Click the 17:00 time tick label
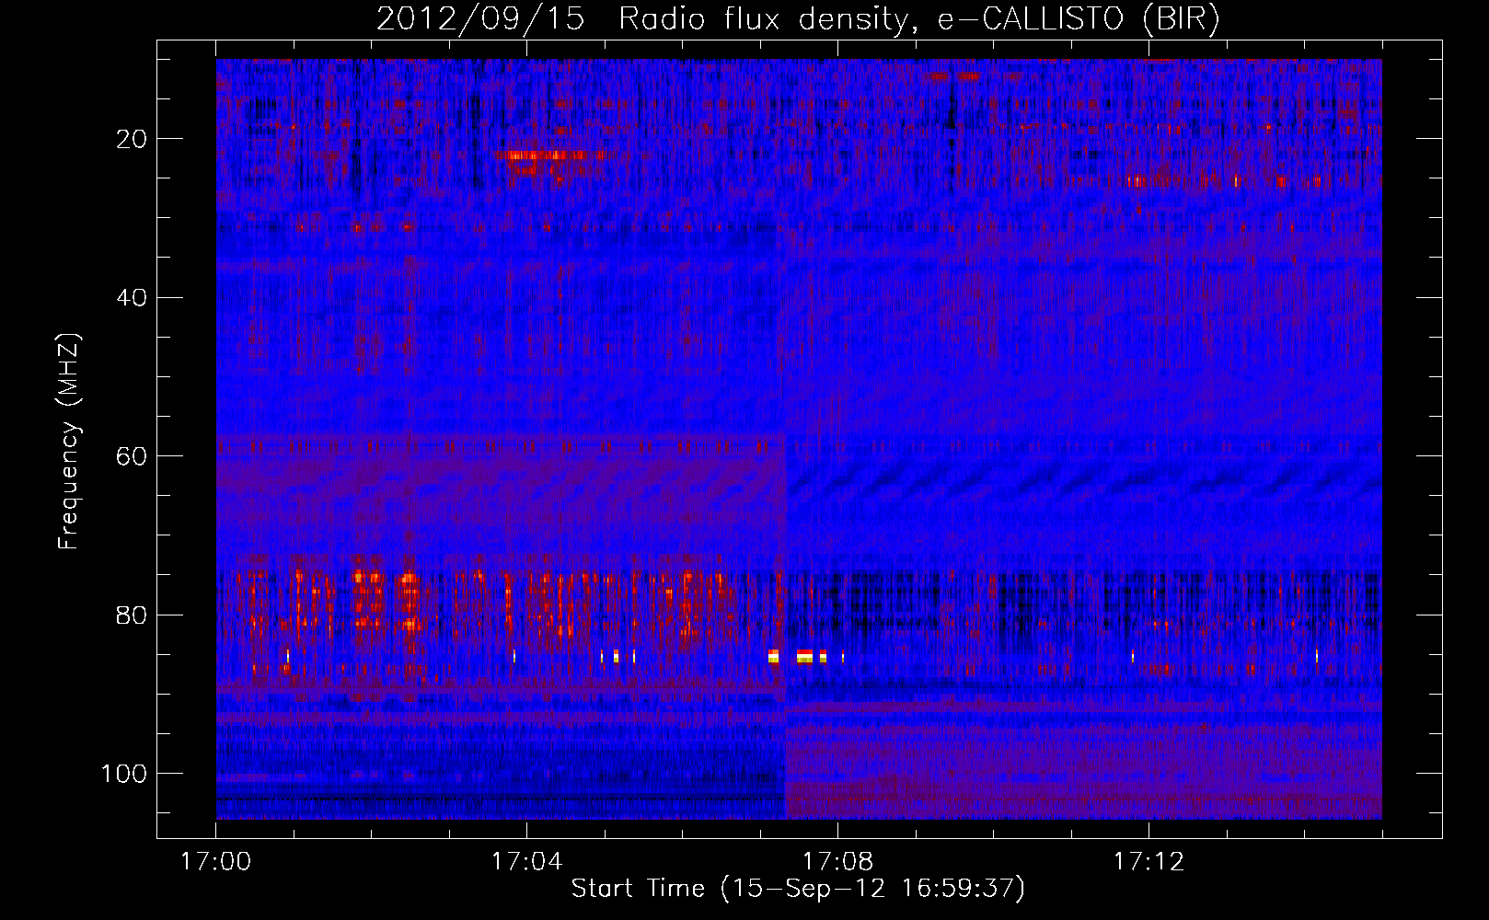Viewport: 1489px width, 920px height. pyautogui.click(x=215, y=862)
